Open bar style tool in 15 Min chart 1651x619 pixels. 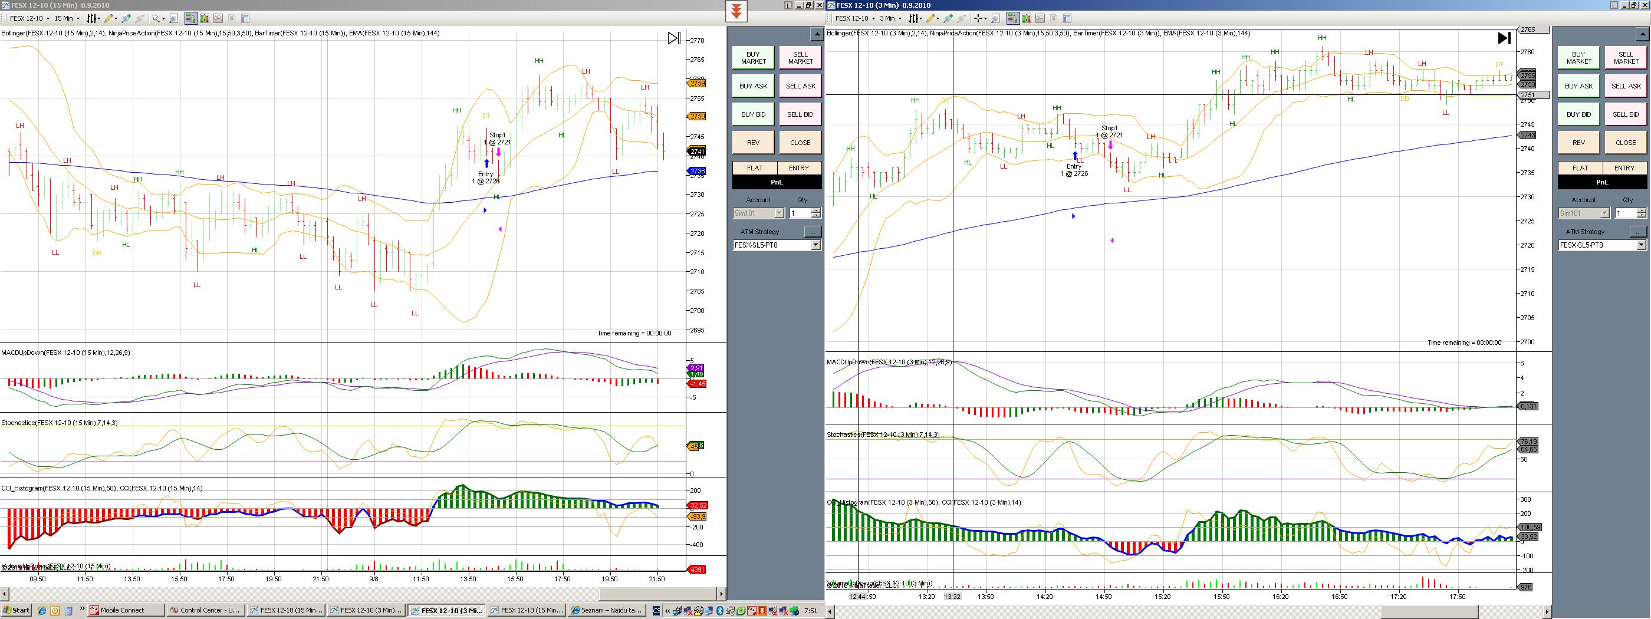tap(93, 19)
